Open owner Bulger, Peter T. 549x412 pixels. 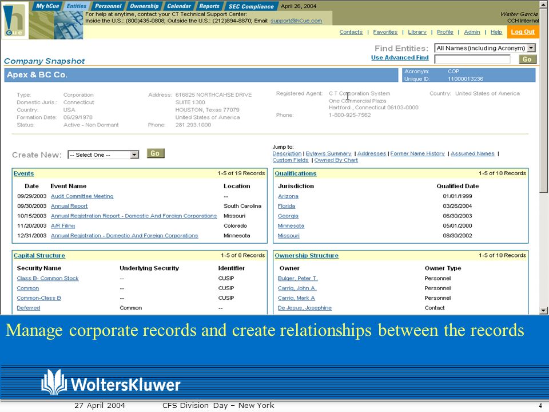click(297, 278)
